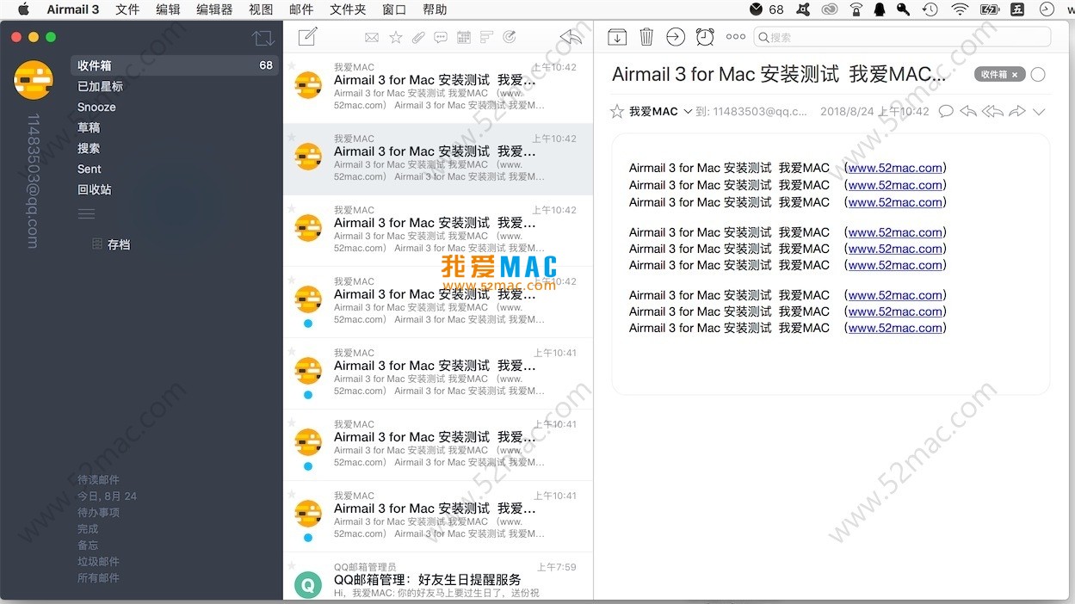
Task: Open first www.52mac.com link in email body
Action: coord(895,168)
